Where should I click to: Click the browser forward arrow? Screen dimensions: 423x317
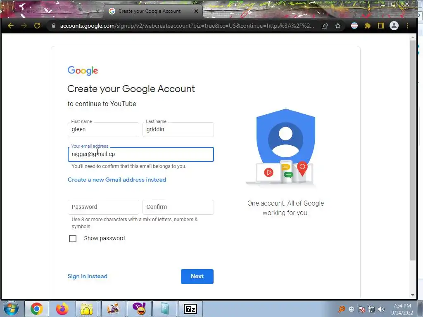24,26
